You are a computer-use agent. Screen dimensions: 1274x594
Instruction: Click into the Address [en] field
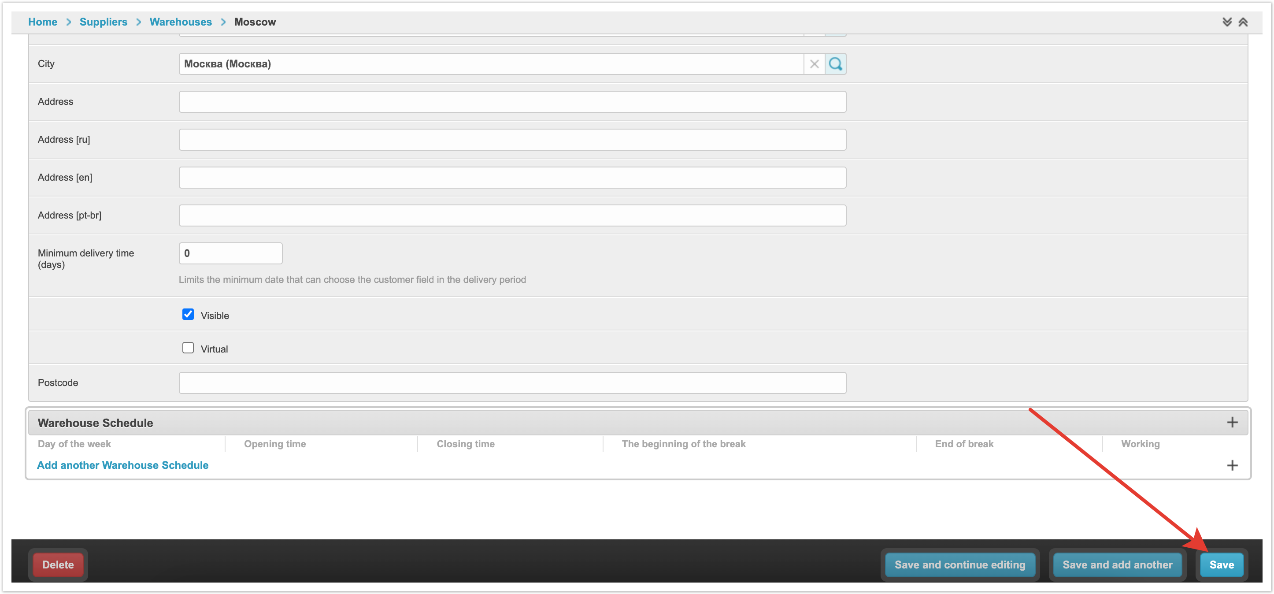(x=512, y=178)
